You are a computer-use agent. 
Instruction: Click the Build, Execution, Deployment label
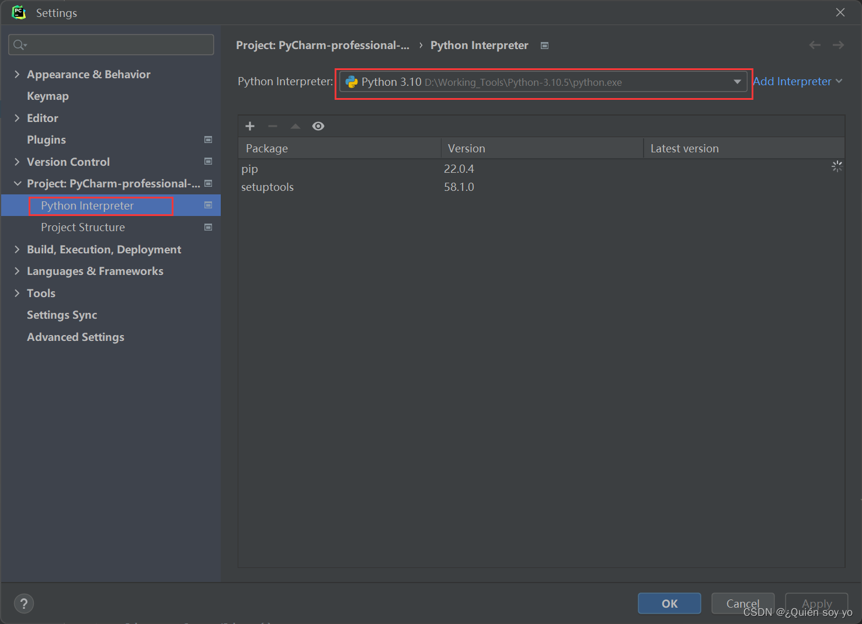[x=104, y=249]
